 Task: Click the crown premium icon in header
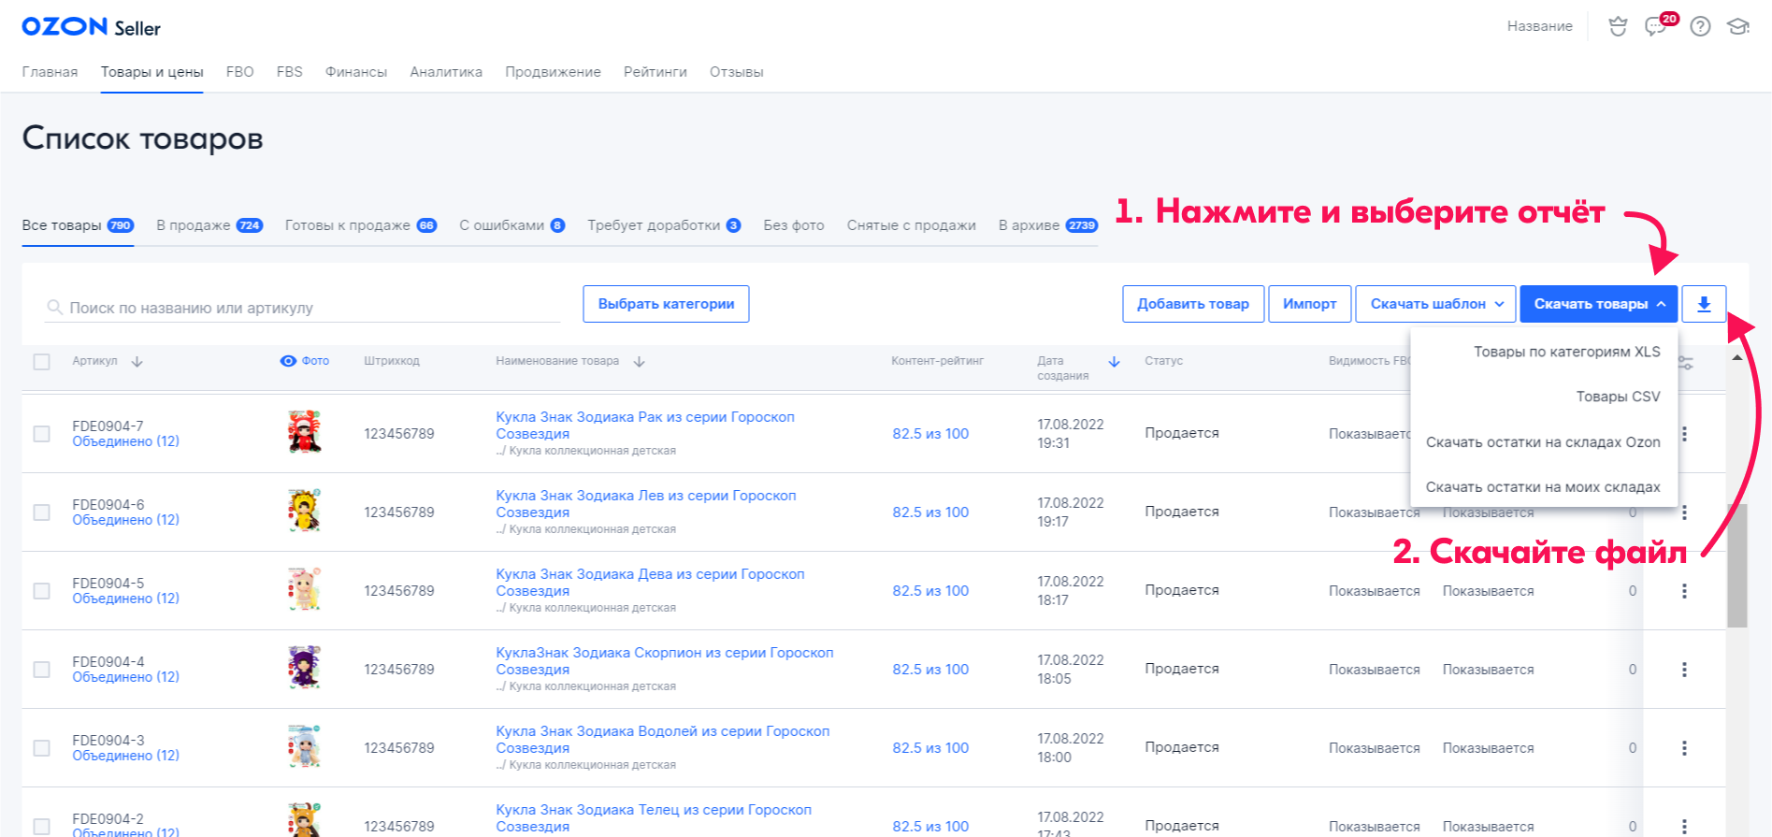coord(1617,26)
